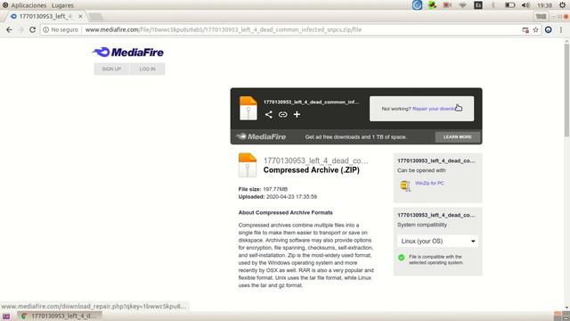570x321 pixels.
Task: Open a new tab with the blank tab button
Action: (x=95, y=16)
